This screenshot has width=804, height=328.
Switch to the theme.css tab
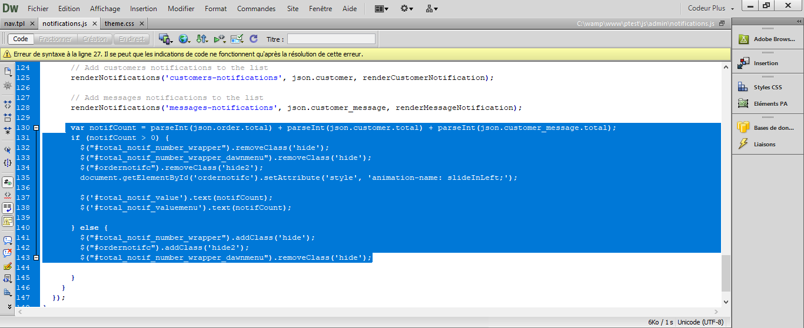(x=119, y=24)
